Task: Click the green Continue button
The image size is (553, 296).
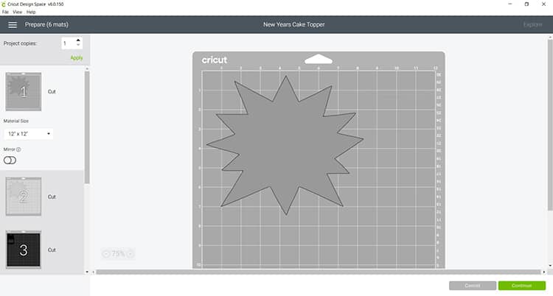Action: click(521, 286)
